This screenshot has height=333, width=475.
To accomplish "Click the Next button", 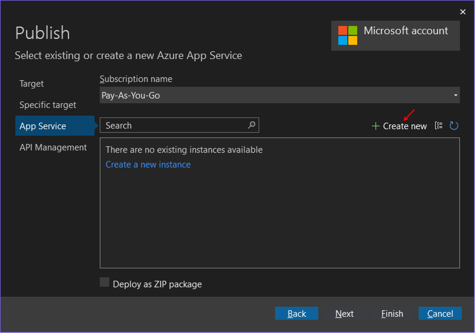I will (x=345, y=313).
